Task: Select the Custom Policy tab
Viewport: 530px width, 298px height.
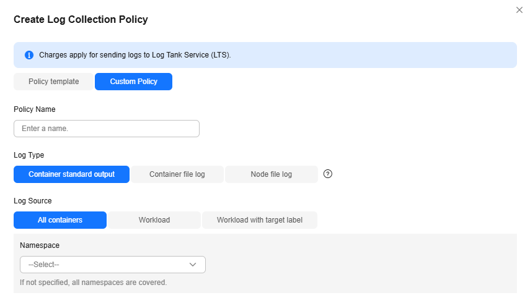Action: [x=133, y=82]
